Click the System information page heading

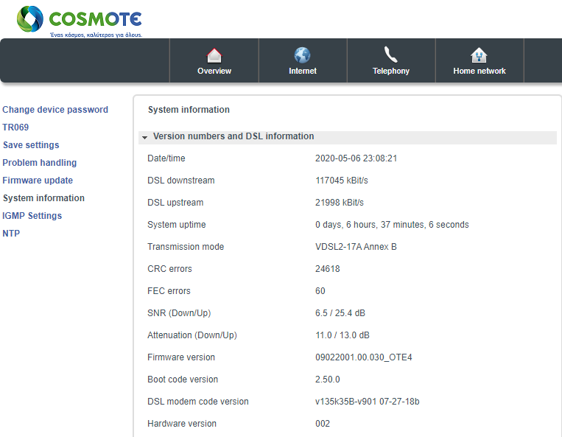click(x=189, y=110)
